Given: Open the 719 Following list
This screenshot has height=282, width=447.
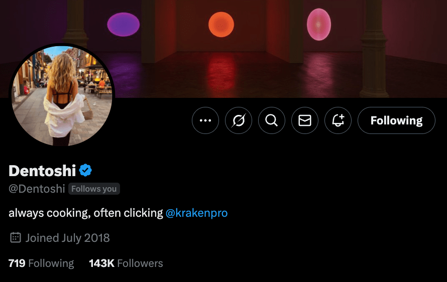Looking at the screenshot, I should 41,263.
